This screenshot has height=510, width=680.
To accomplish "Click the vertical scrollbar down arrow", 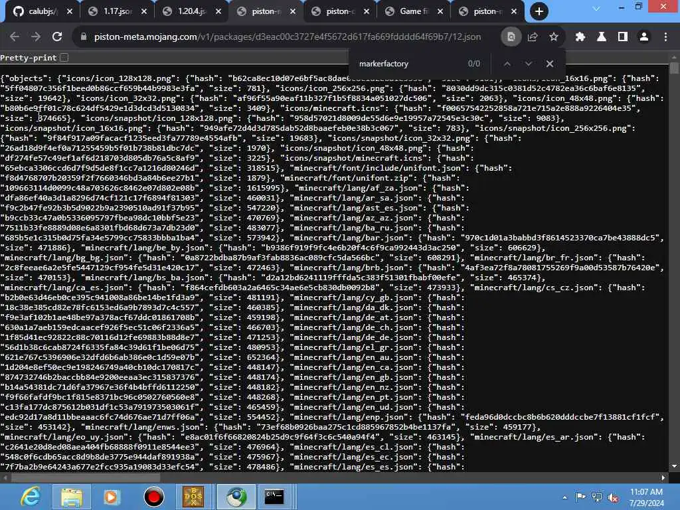I will [x=674, y=466].
